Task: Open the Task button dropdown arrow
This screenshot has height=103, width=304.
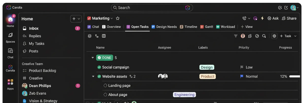Action: (x=295, y=36)
